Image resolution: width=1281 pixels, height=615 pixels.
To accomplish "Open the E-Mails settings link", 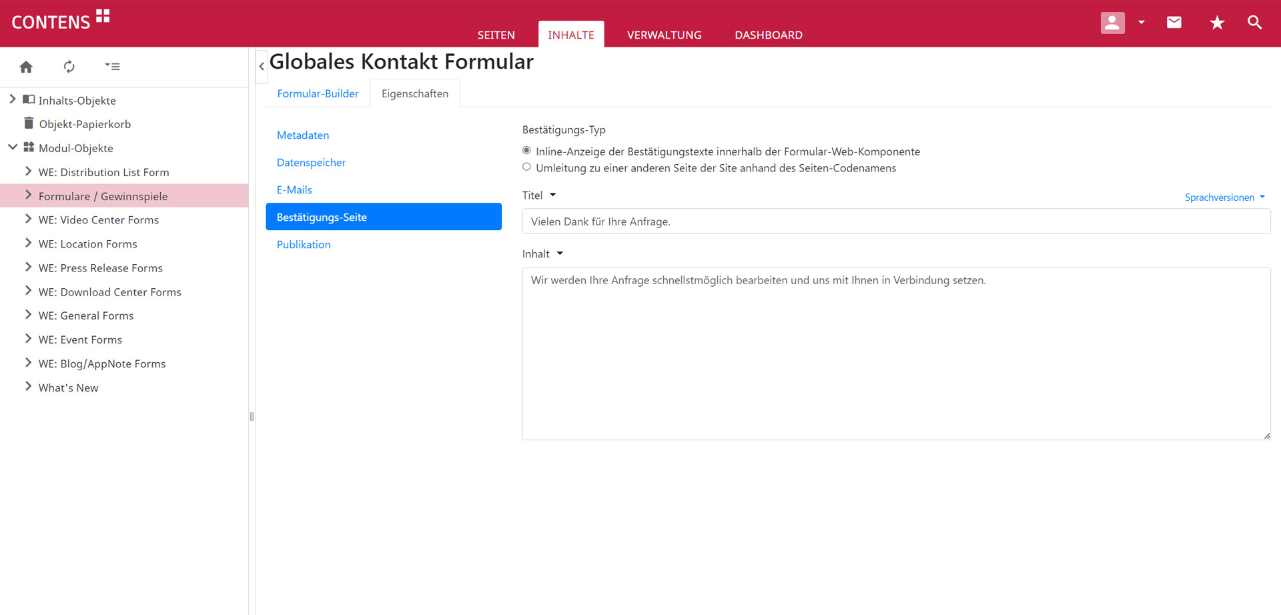I will coord(294,190).
